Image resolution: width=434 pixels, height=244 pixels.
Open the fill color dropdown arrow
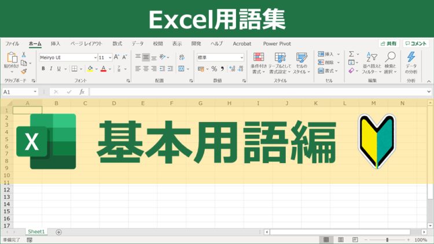coord(97,69)
